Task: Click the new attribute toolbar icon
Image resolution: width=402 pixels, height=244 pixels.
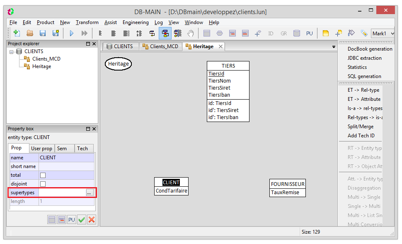Action: click(x=232, y=33)
